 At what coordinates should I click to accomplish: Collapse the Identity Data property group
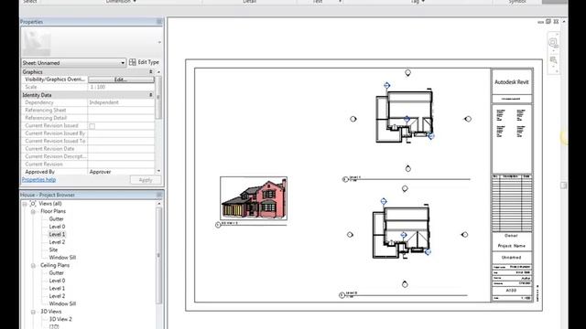(151, 95)
